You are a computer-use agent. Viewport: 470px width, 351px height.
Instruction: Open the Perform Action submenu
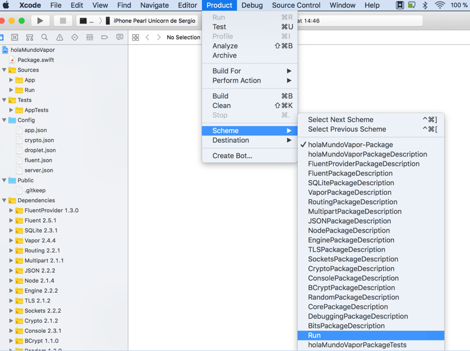(250, 80)
